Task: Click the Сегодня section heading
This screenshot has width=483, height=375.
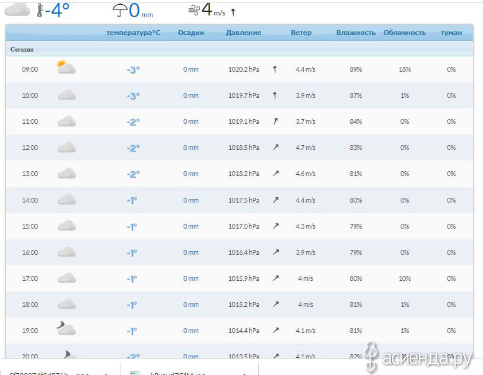Action: pyautogui.click(x=22, y=49)
